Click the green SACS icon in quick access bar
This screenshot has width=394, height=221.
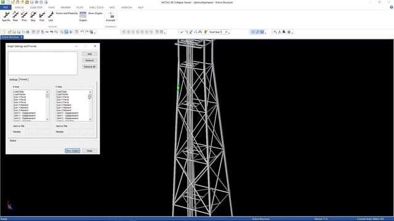tap(3, 2)
